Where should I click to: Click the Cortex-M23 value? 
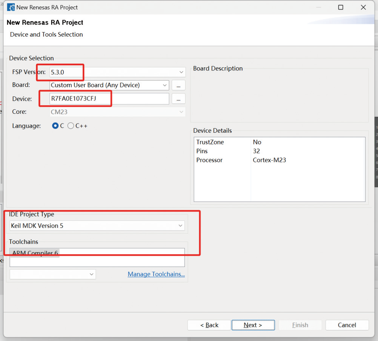click(x=269, y=160)
